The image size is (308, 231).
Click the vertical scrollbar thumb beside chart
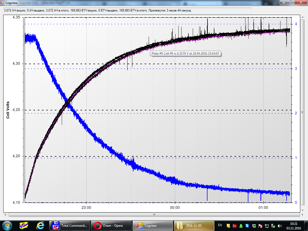[x=302, y=112]
